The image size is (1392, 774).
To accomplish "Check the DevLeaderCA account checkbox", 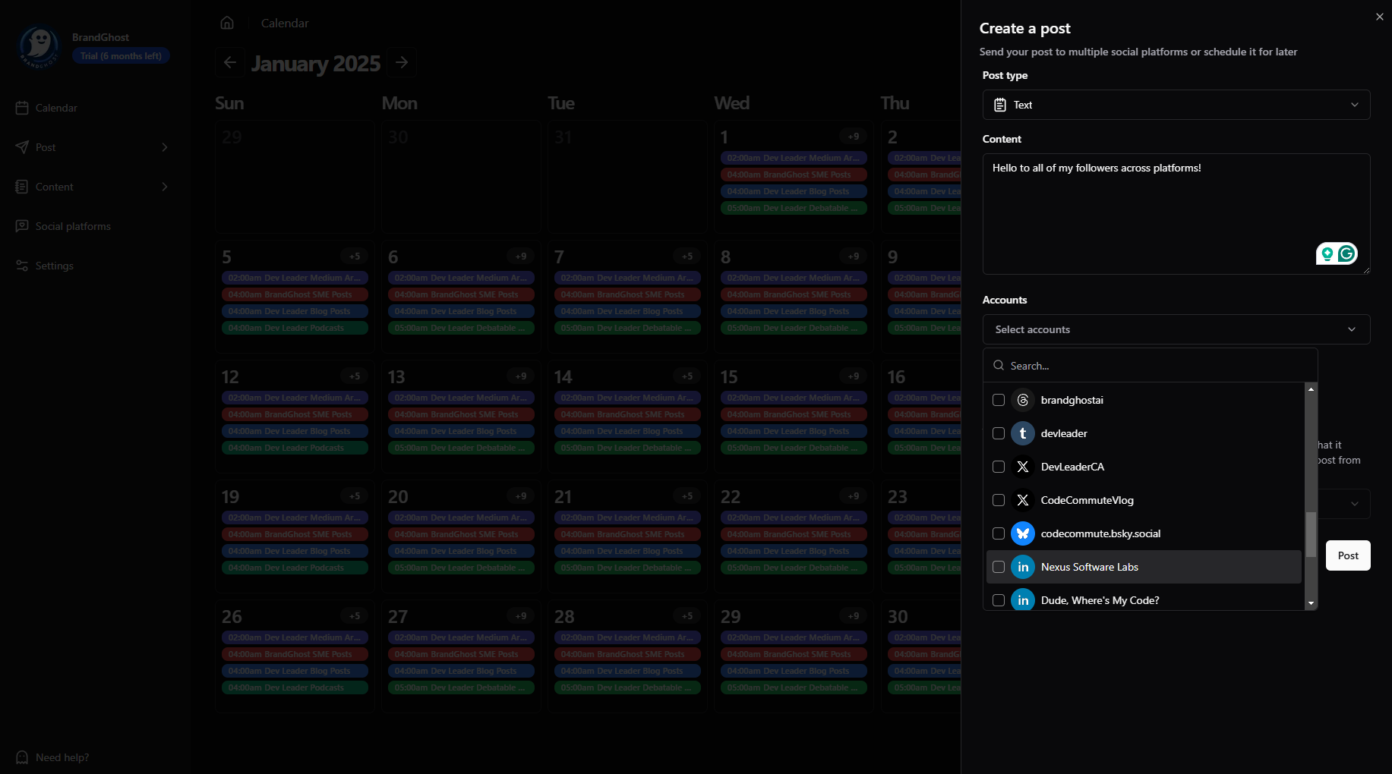I will tap(999, 467).
